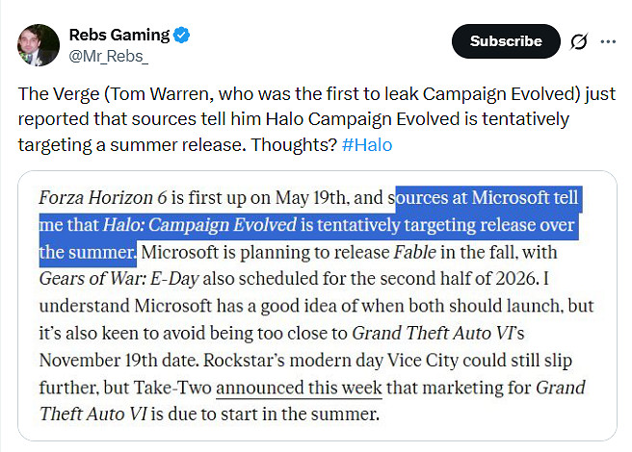The height and width of the screenshot is (452, 632).
Task: Click the blue verified checkmark badge
Action: tap(182, 36)
